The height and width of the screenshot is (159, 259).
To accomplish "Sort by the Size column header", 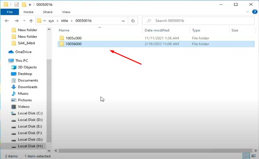I will [235, 30].
